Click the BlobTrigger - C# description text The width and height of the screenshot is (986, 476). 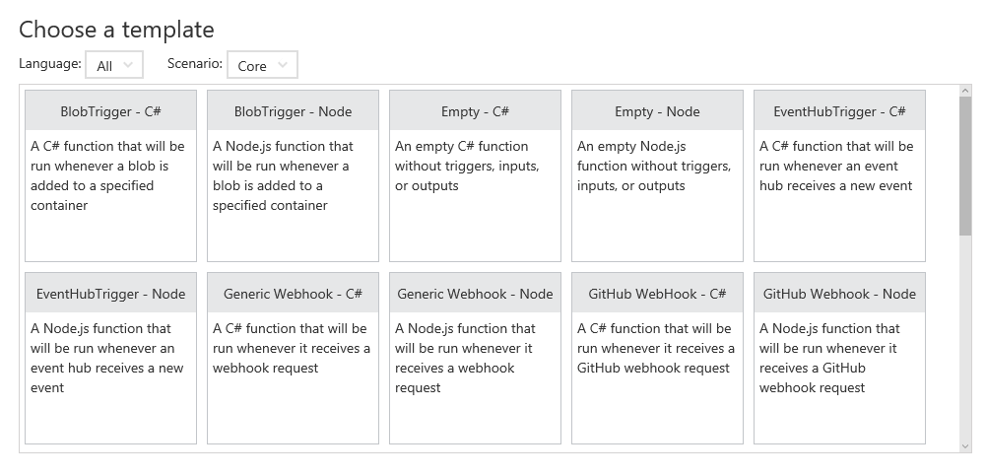[x=107, y=175]
